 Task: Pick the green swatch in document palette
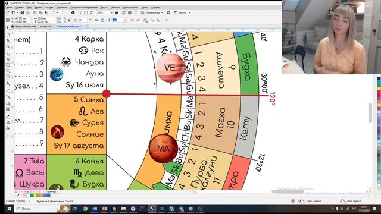(x=32, y=196)
